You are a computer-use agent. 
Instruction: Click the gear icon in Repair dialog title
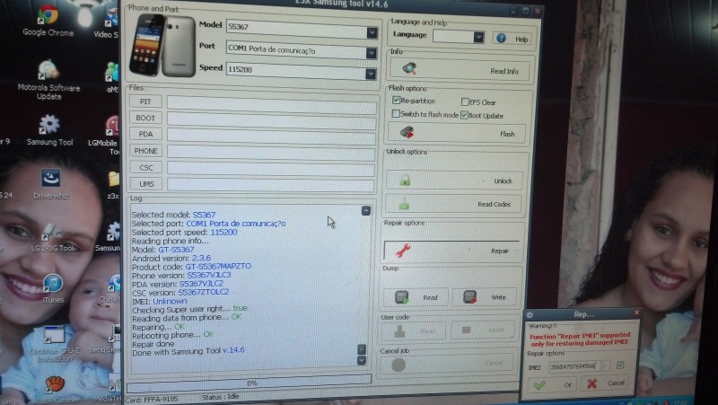[530, 315]
